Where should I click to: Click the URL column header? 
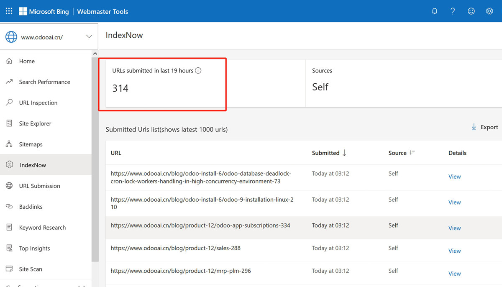point(116,153)
